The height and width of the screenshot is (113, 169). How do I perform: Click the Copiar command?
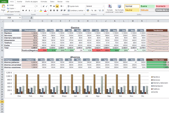11,8
